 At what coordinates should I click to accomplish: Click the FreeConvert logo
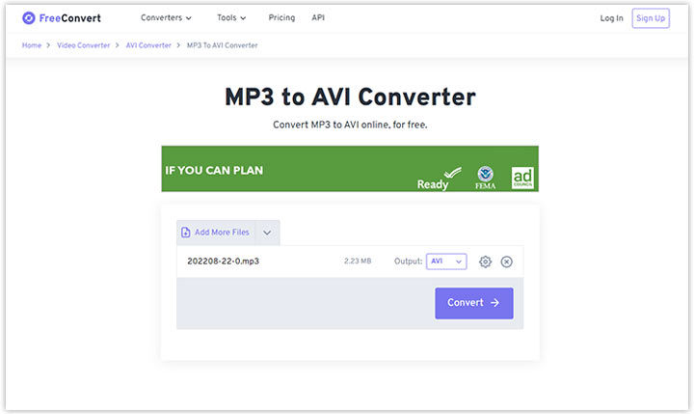click(62, 18)
